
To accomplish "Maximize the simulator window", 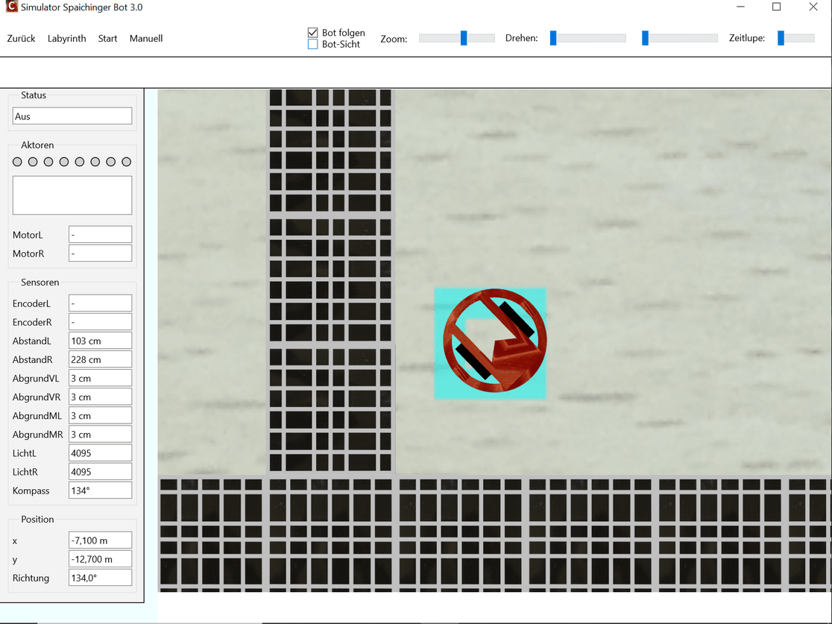I will click(x=776, y=7).
